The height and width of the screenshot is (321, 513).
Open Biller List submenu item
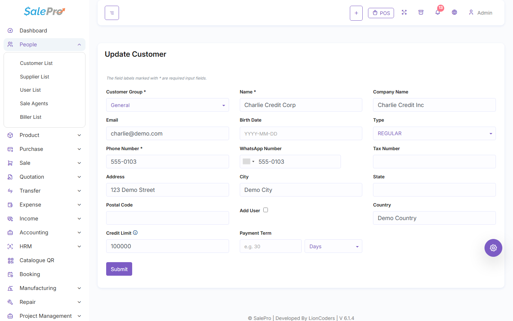31,117
